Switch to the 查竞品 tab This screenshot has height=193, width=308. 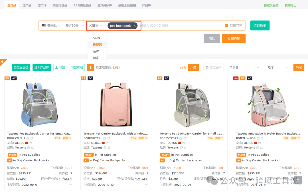(12, 5)
